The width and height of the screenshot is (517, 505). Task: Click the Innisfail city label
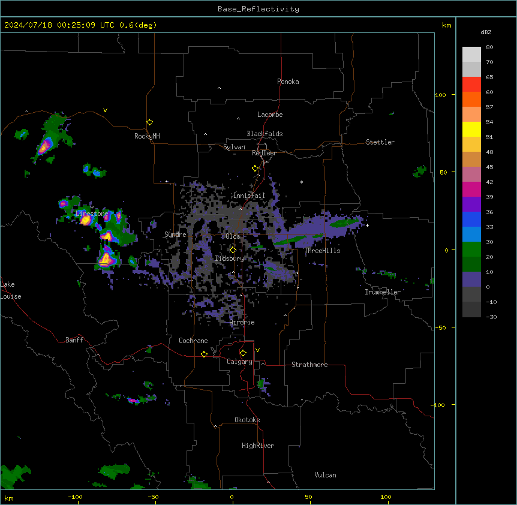tap(249, 196)
